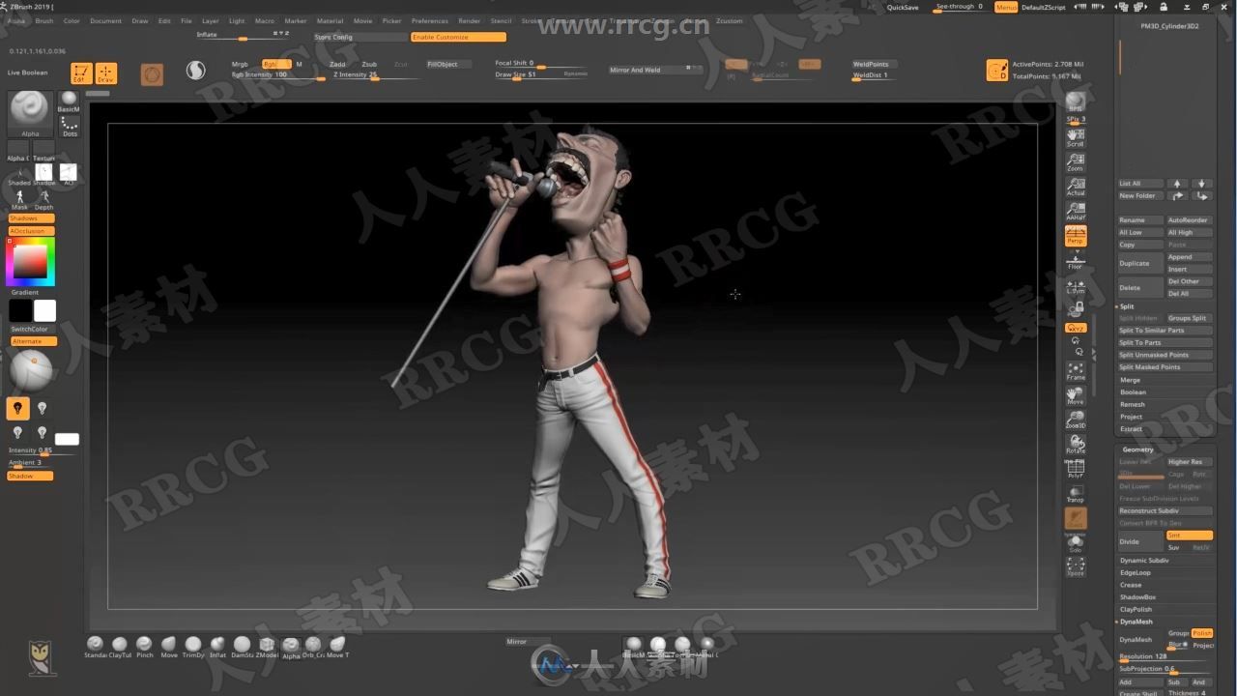Toggle L.Sym local symmetry

[x=1076, y=286]
